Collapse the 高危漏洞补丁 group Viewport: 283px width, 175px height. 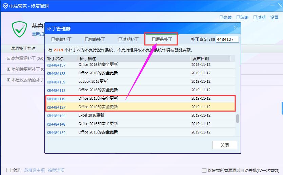[x=8, y=58]
